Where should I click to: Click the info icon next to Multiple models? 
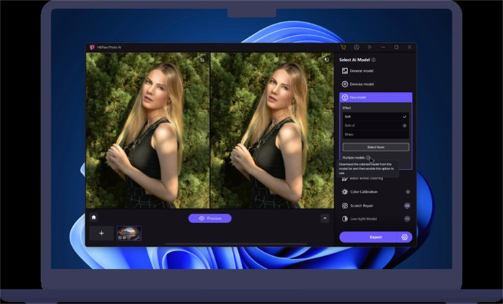tap(369, 158)
